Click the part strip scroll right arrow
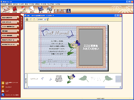Viewport: 134px width, 100px height. (120, 87)
